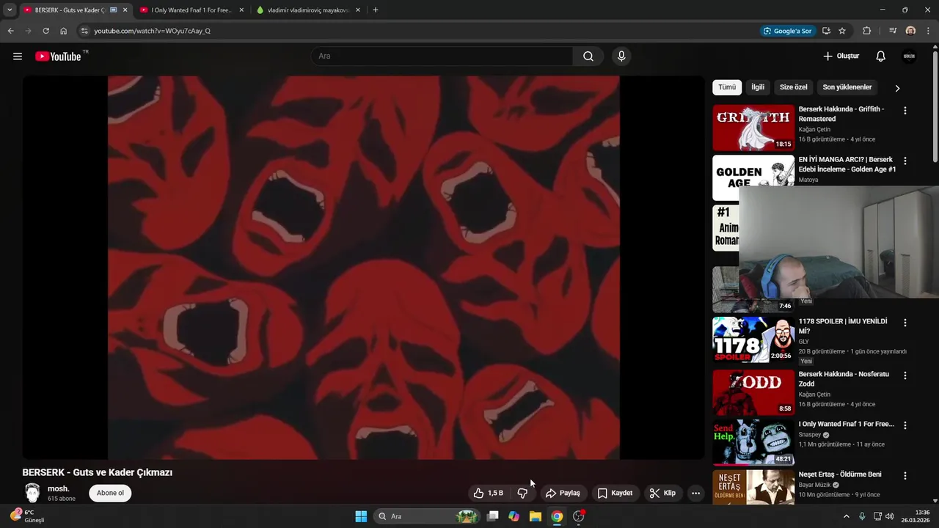Open the Nosferatu Zodd thumbnail
The height and width of the screenshot is (528, 939).
point(753,392)
